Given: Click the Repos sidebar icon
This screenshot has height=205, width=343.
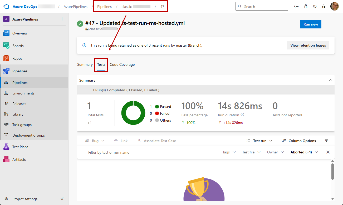Looking at the screenshot, I should tap(6, 58).
